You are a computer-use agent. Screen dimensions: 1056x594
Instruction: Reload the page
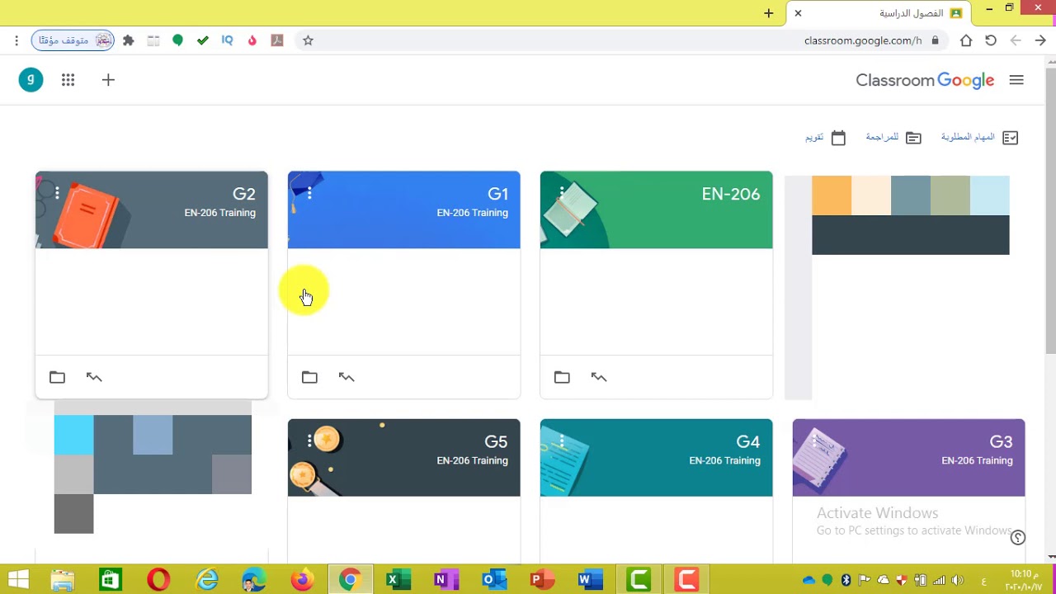(991, 40)
